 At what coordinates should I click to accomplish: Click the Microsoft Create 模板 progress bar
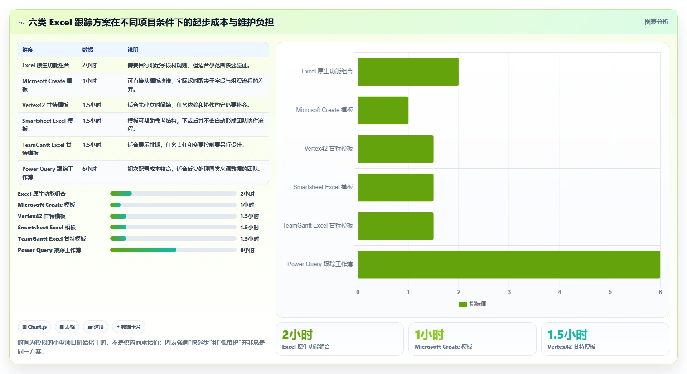173,205
